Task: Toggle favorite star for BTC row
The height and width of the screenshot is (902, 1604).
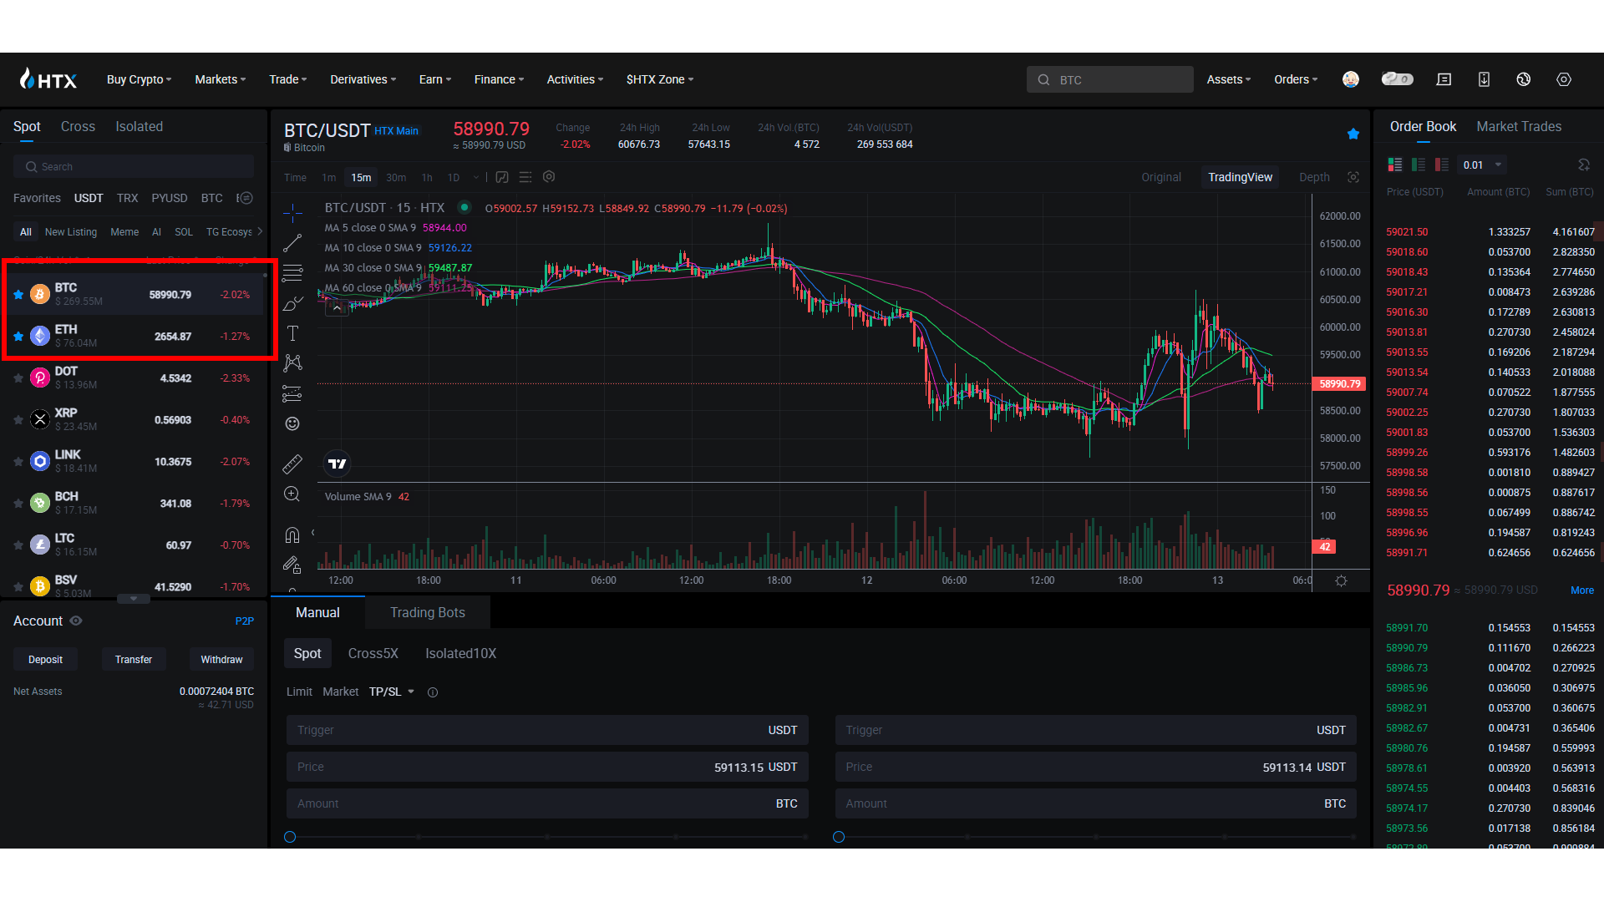Action: tap(18, 295)
